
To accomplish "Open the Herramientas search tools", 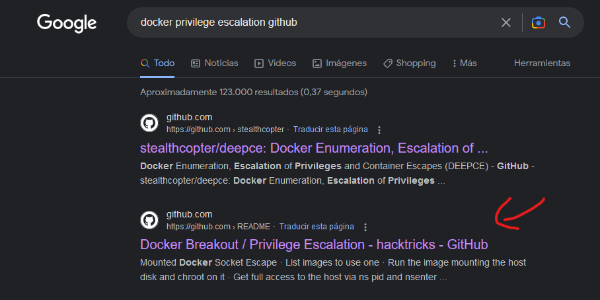I will pyautogui.click(x=542, y=63).
